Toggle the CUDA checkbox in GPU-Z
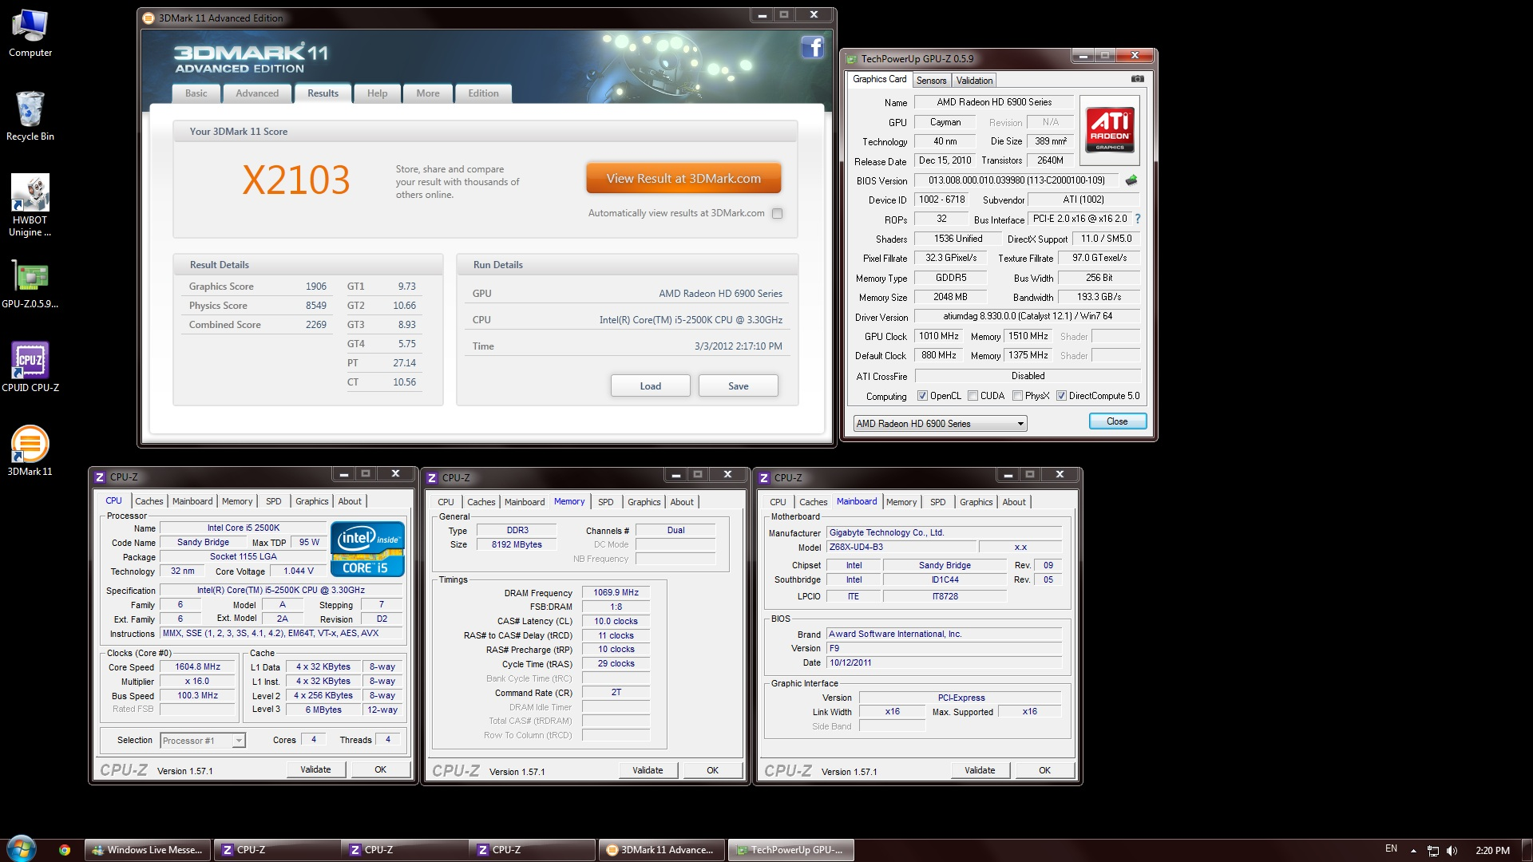Image resolution: width=1533 pixels, height=862 pixels. [x=972, y=396]
